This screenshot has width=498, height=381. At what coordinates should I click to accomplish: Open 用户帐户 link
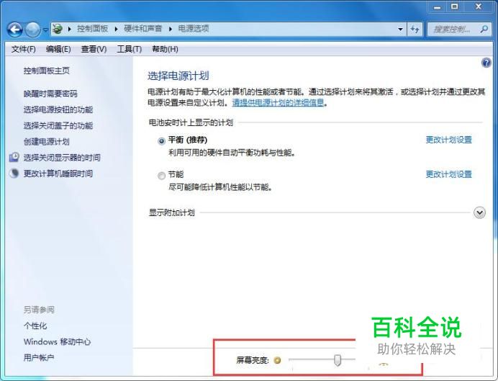(39, 358)
